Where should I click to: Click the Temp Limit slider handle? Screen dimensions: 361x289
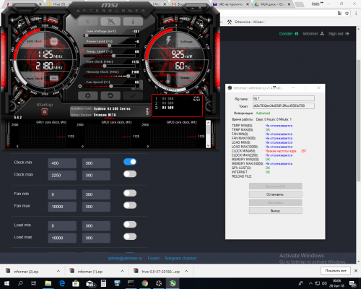pos(113,56)
